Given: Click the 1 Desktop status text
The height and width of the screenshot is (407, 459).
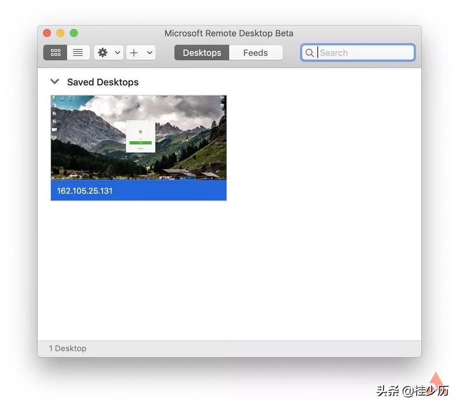Looking at the screenshot, I should coord(67,347).
